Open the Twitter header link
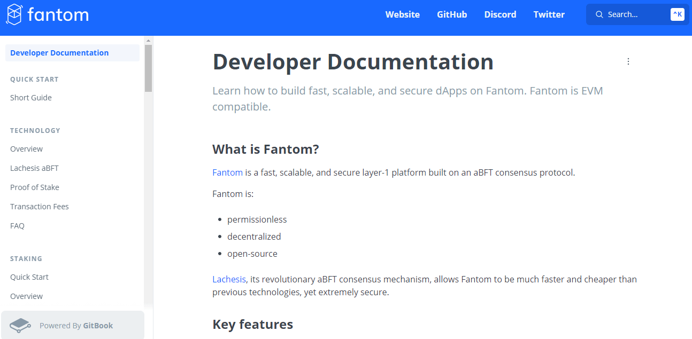 tap(549, 14)
